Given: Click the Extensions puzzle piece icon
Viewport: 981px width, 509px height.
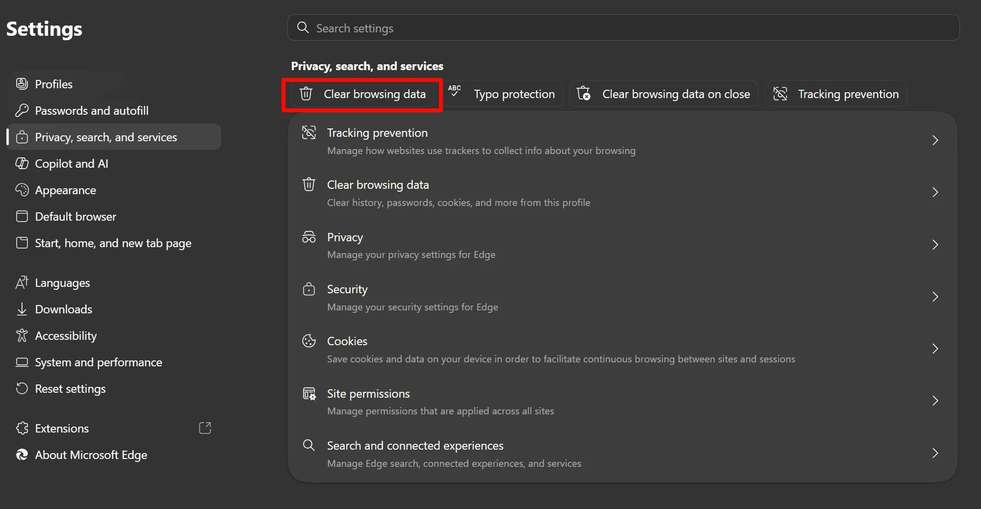Looking at the screenshot, I should 22,428.
